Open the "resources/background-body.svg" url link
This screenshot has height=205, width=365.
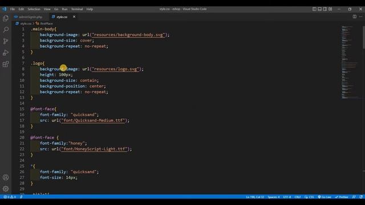[x=128, y=35]
